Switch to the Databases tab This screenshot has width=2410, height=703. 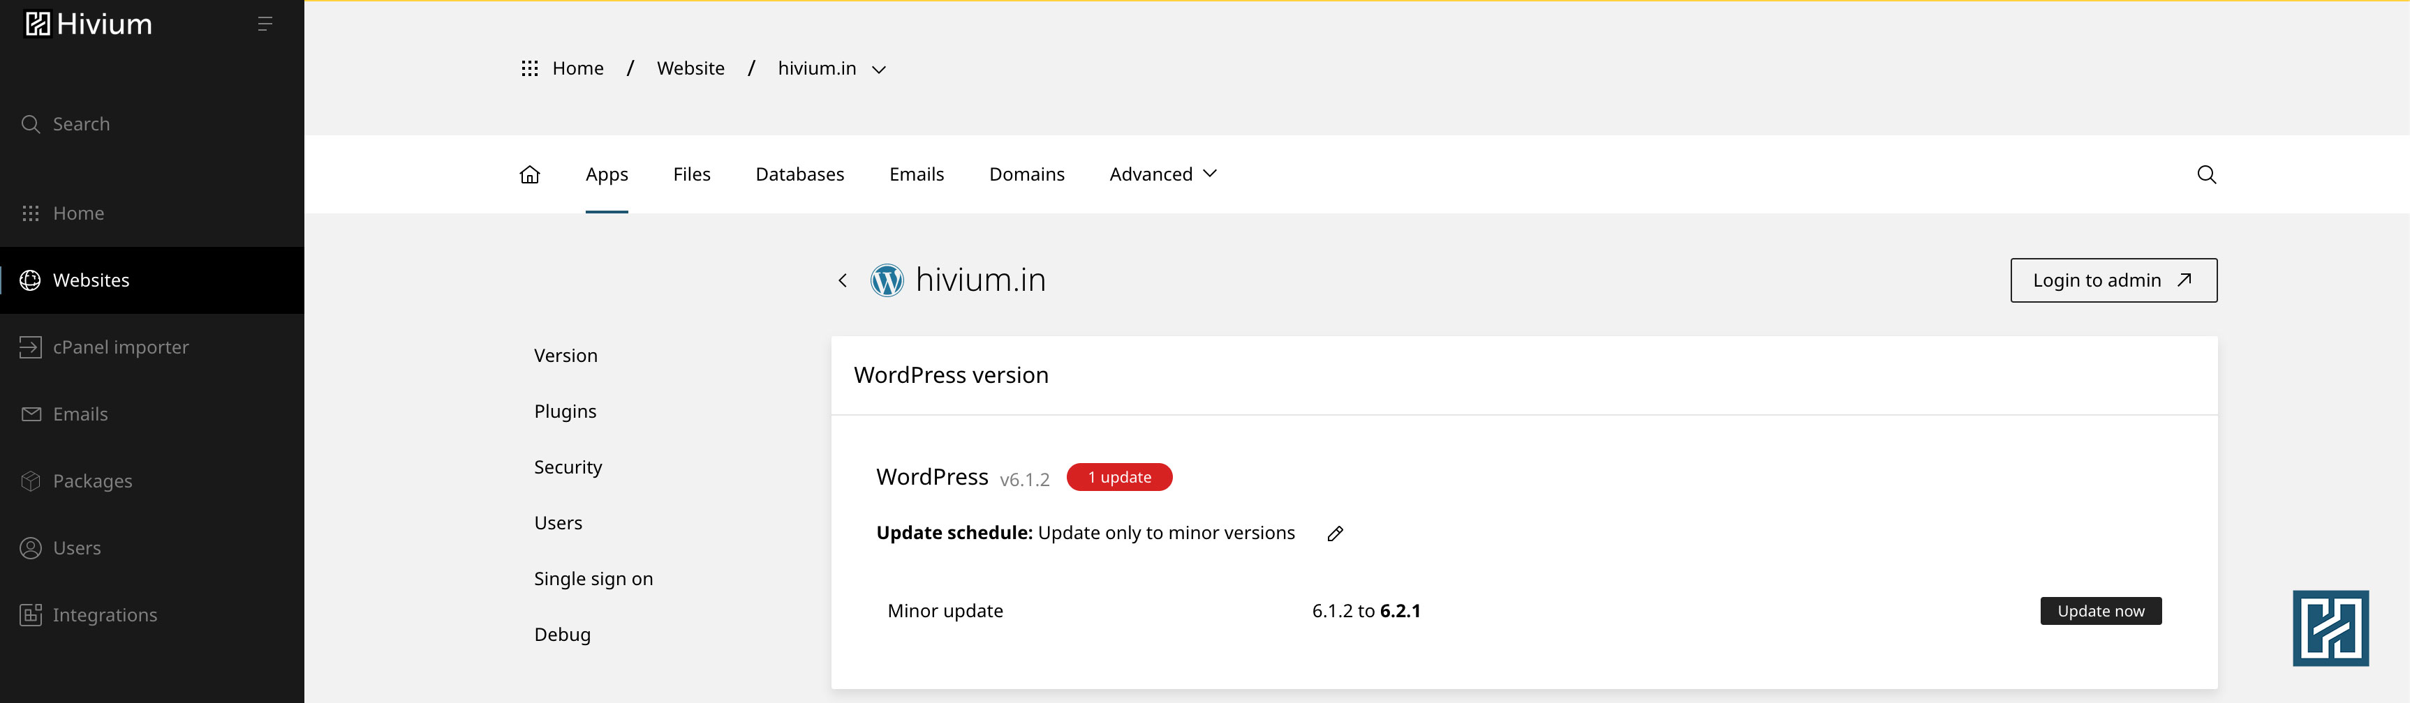799,175
